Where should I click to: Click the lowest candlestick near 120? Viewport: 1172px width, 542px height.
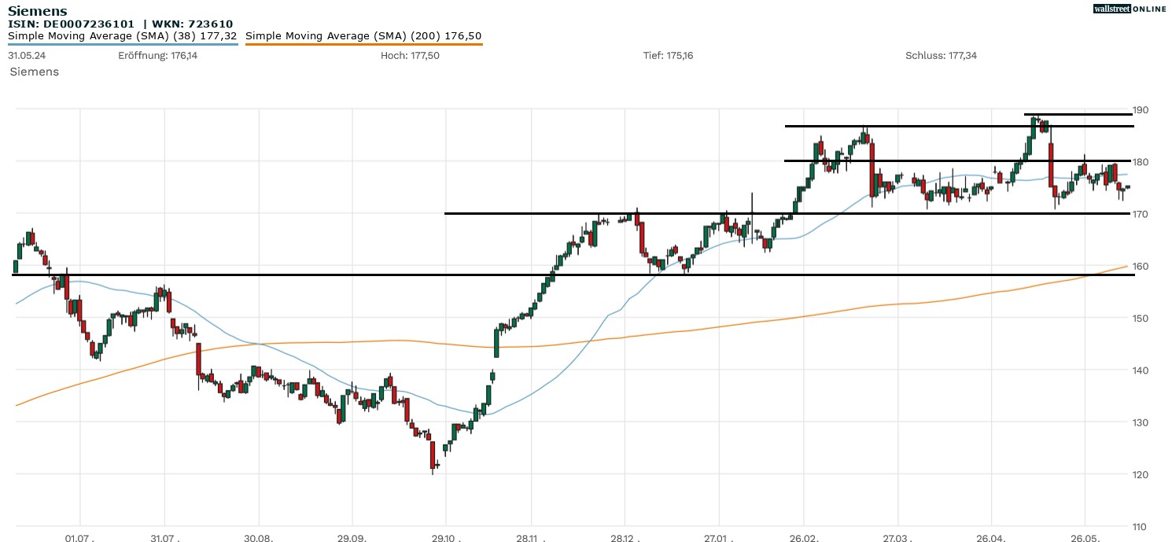click(x=433, y=456)
